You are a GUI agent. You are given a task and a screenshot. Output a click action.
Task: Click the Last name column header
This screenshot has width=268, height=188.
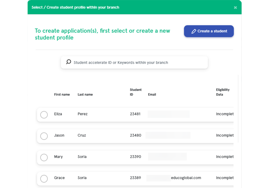[x=85, y=94]
